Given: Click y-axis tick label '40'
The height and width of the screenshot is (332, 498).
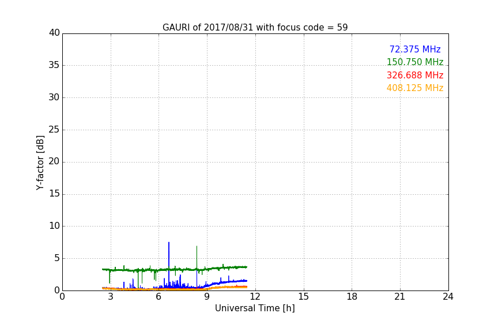Looking at the screenshot, I should [x=54, y=33].
